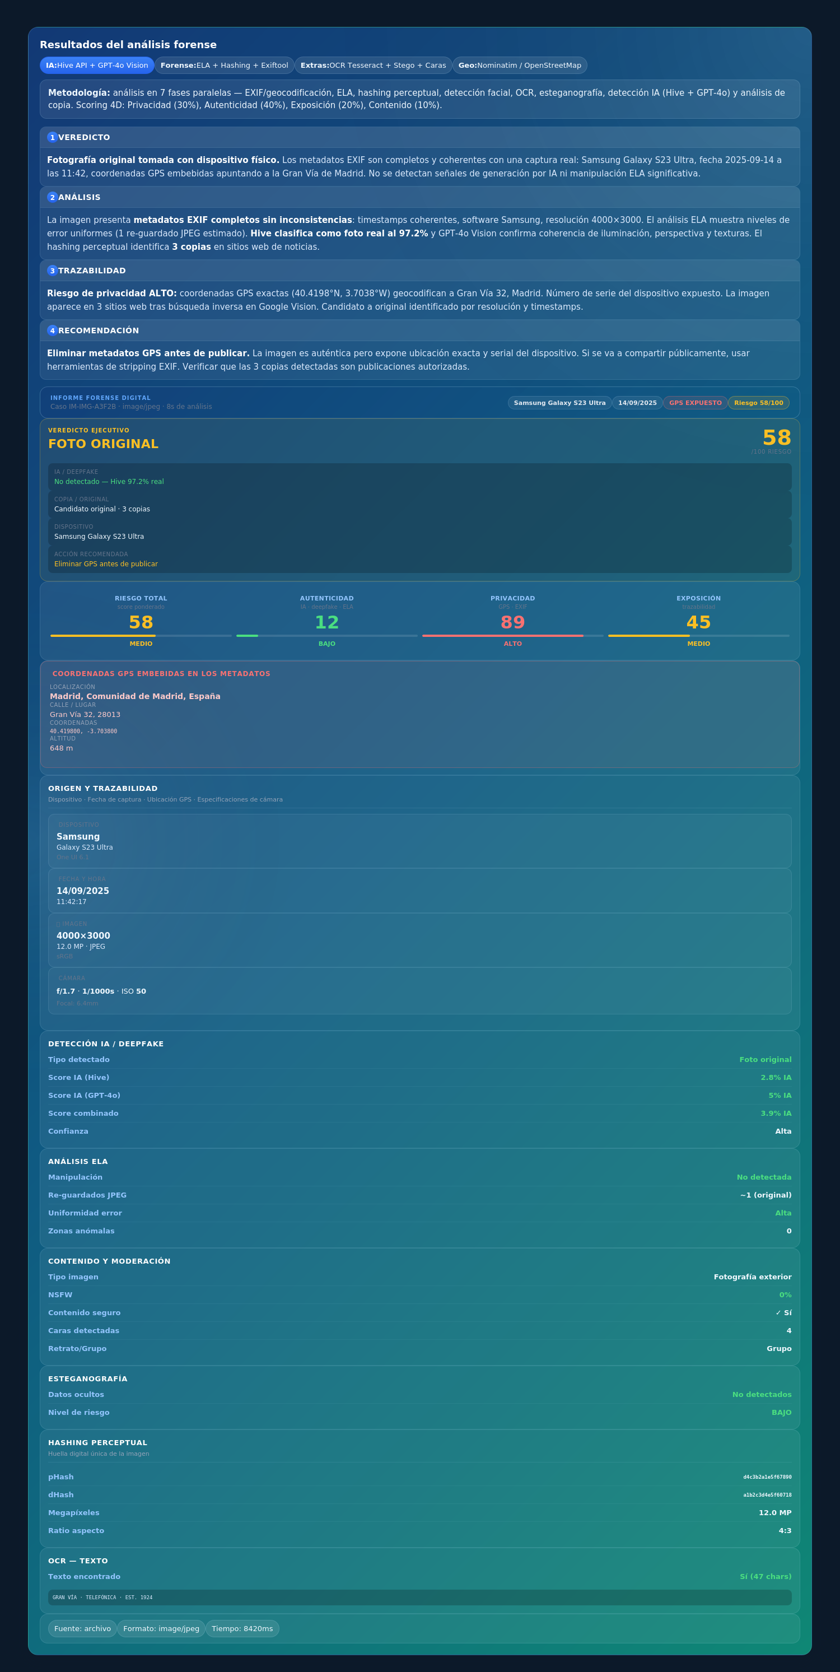Collapse the RECOMENDACIÓN section header
The width and height of the screenshot is (840, 1672).
420,330
